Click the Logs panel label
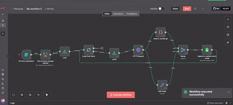This screenshot has height=105, width=233. point(13,103)
